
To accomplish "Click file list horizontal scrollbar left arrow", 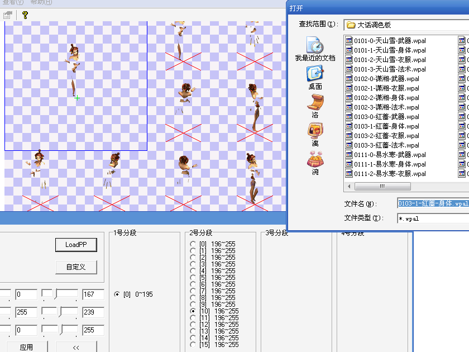I will click(x=349, y=186).
